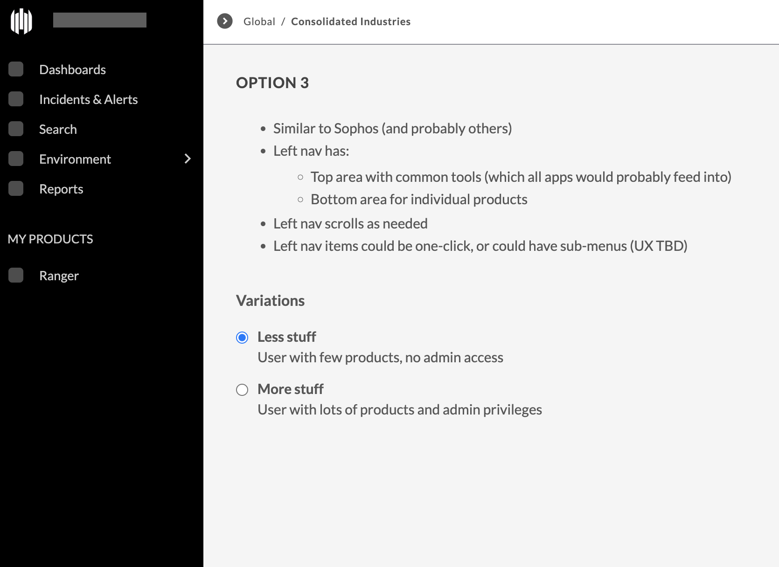Image resolution: width=779 pixels, height=567 pixels.
Task: Click the OPTION 3 heading
Action: 272,83
